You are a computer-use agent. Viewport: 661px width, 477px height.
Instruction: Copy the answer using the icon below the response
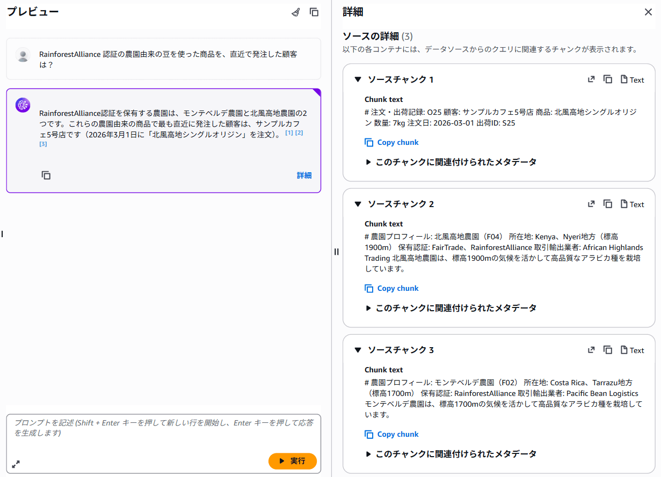click(x=46, y=175)
